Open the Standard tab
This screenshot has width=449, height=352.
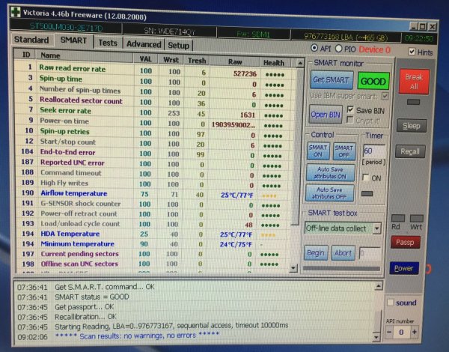point(31,40)
